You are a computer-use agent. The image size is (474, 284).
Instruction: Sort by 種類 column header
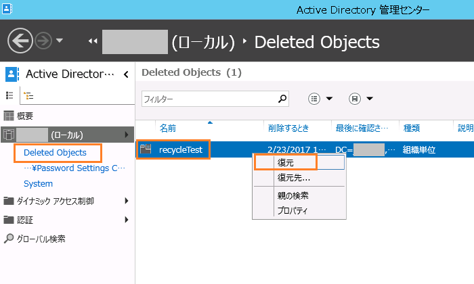tap(412, 128)
